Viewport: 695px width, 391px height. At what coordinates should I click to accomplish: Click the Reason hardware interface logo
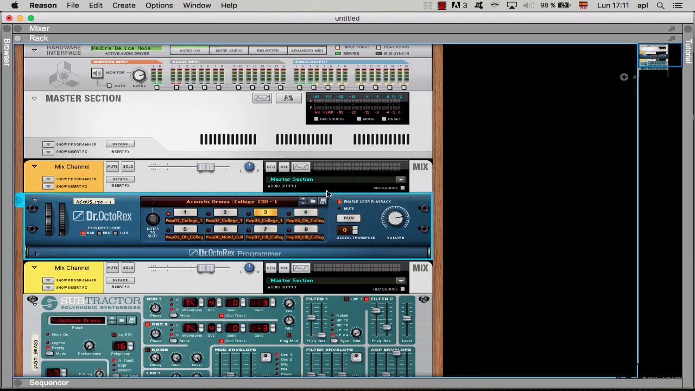coord(64,74)
